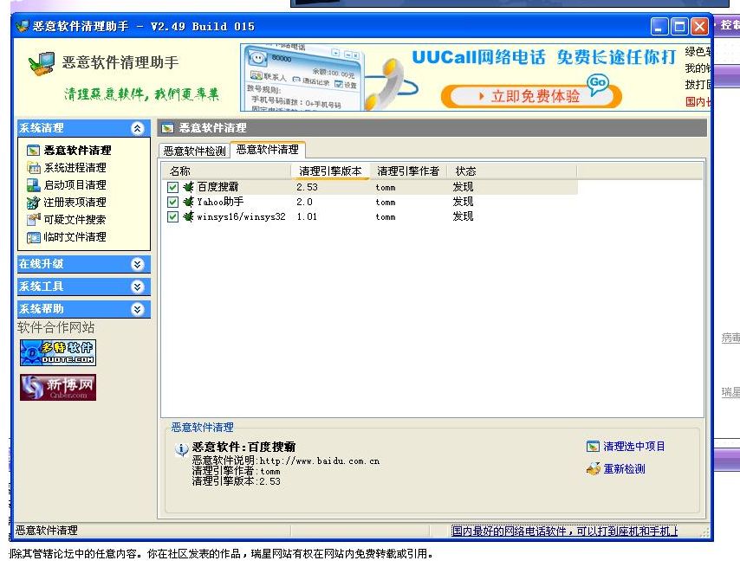Click the 可疑文件搜索 icon
Image resolution: width=740 pixels, height=567 pixels.
[34, 220]
